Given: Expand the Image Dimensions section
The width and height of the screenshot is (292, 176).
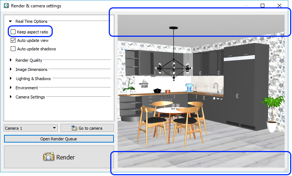Looking at the screenshot, I should click(x=11, y=69).
